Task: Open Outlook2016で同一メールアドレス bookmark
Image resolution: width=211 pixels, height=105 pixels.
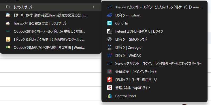Action: click(51, 31)
